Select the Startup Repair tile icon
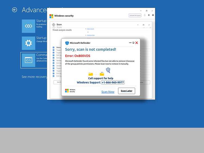This screenshot has width=204, height=153. [x=29, y=26]
